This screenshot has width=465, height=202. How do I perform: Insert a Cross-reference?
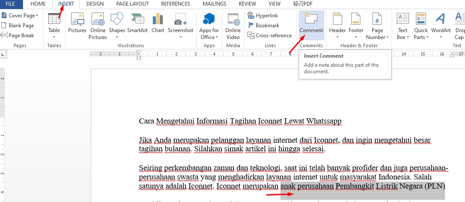pyautogui.click(x=270, y=35)
